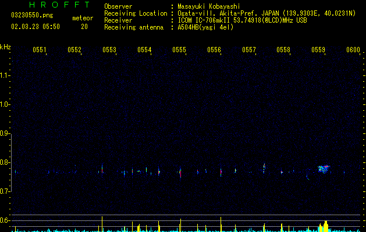Click the Observer label
366x232 pixels.
(x=118, y=6)
